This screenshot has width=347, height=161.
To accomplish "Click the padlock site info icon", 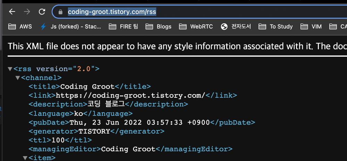I will (x=60, y=12).
